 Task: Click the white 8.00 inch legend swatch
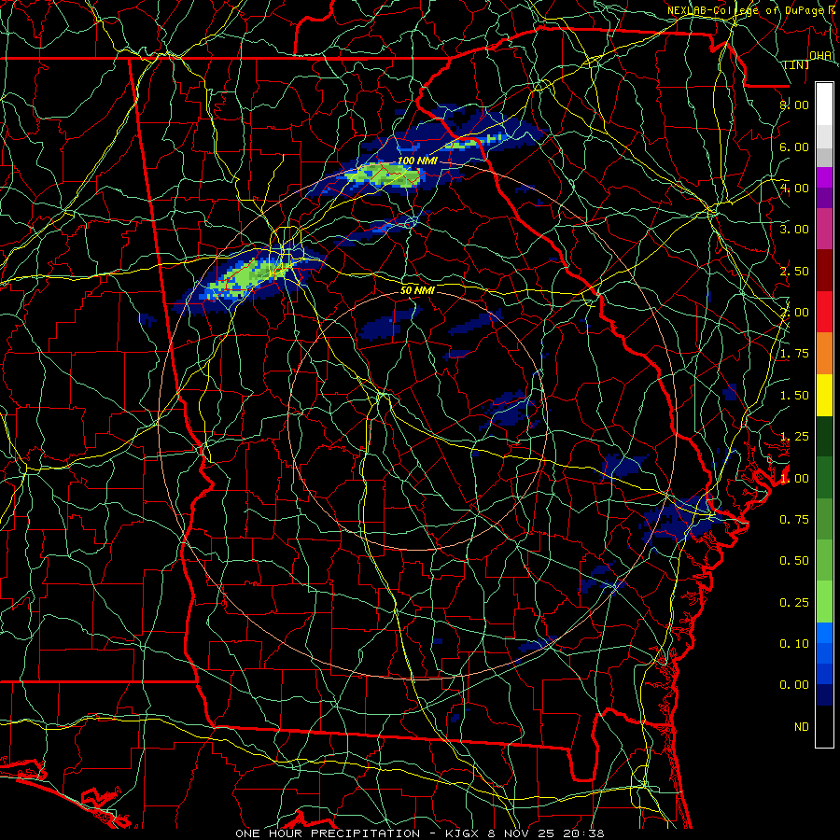pyautogui.click(x=824, y=104)
